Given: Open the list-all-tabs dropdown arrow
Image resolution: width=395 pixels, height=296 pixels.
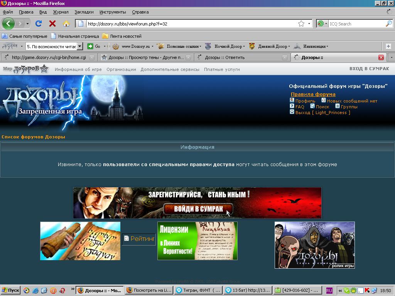Looking at the screenshot, I should pyautogui.click(x=392, y=57).
